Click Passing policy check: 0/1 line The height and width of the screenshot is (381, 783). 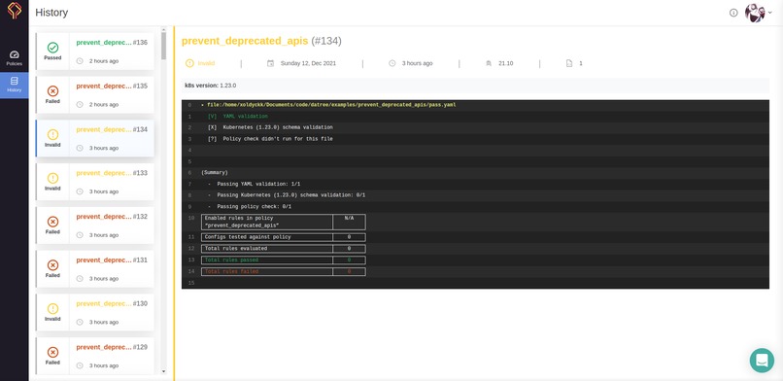coord(250,206)
